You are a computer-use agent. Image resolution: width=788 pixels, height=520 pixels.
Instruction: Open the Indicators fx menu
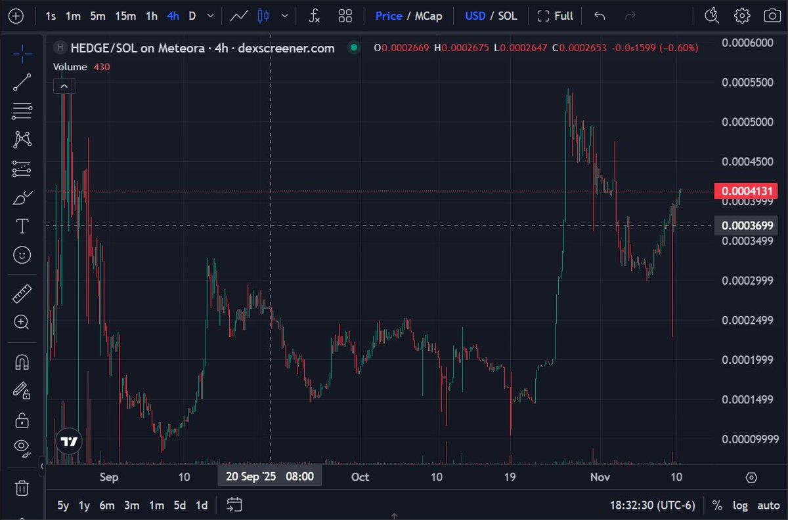click(313, 16)
